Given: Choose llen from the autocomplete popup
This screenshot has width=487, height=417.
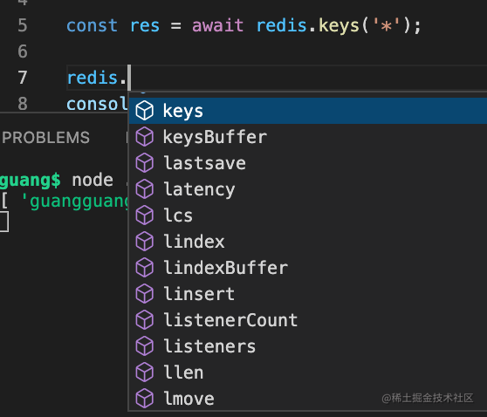Looking at the screenshot, I should tap(308, 373).
